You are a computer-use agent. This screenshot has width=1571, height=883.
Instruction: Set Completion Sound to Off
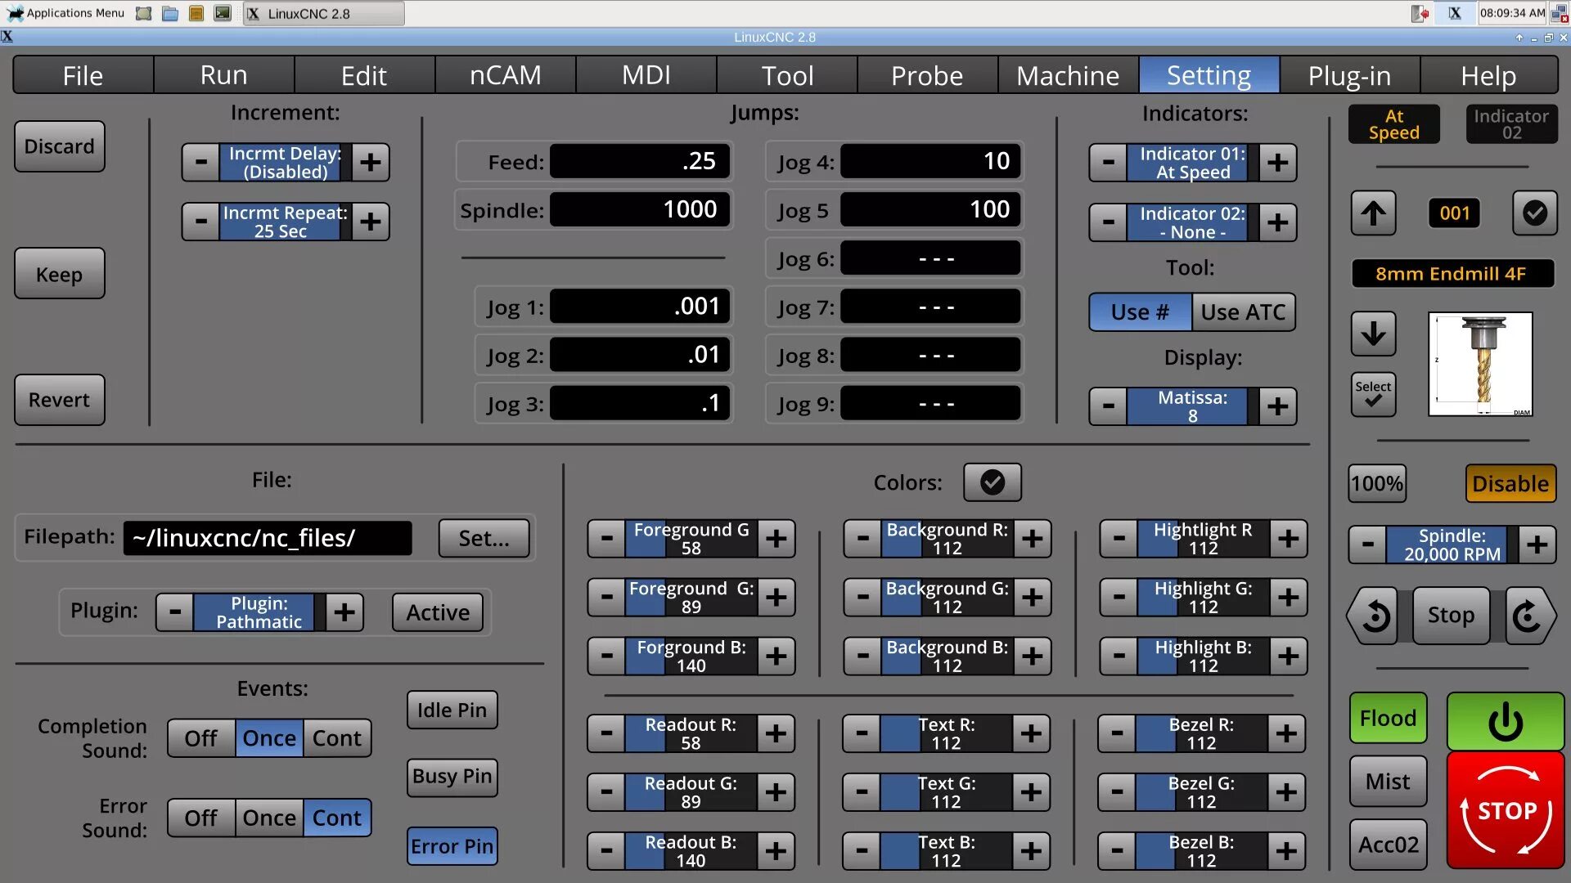[201, 738]
